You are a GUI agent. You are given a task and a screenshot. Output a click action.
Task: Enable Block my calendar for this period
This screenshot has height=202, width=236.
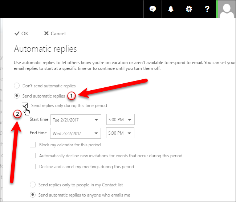pos(33,145)
